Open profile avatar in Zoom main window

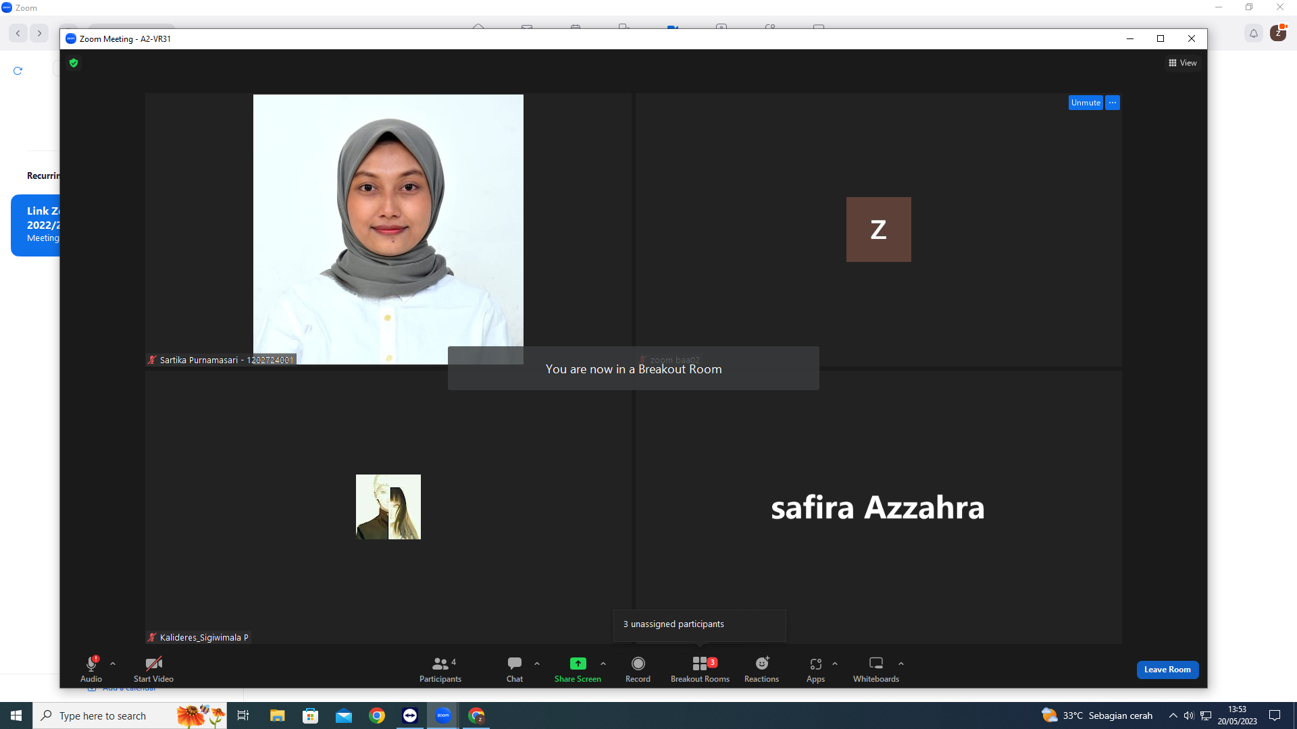point(1278,33)
